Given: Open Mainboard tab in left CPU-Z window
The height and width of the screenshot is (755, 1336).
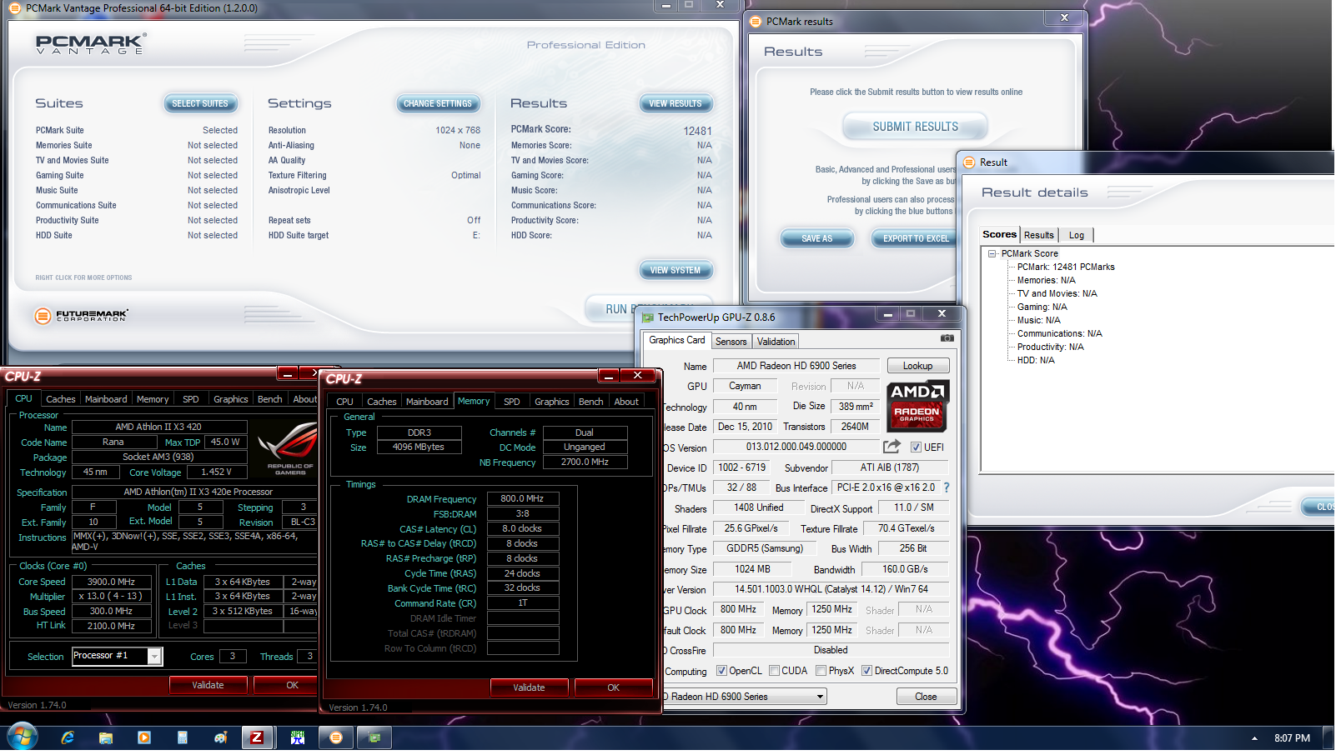Looking at the screenshot, I should point(106,399).
